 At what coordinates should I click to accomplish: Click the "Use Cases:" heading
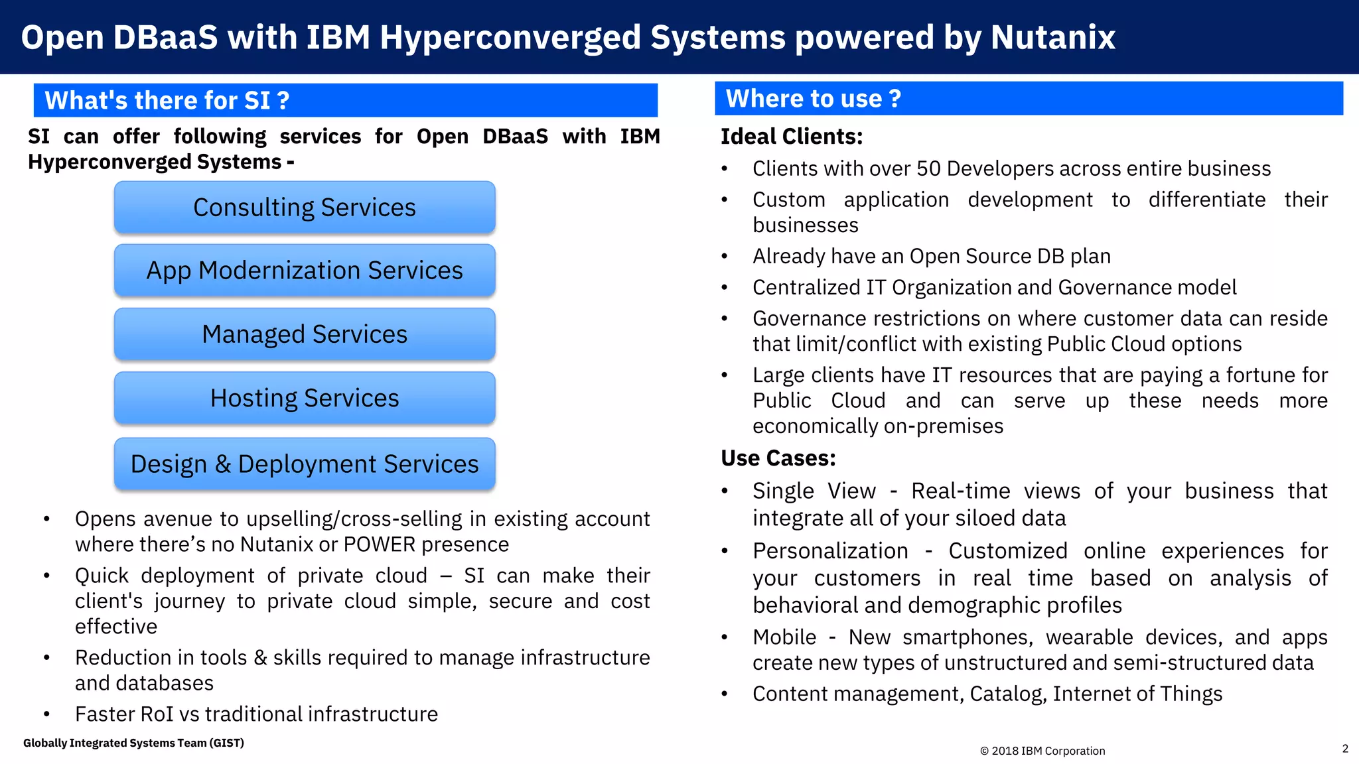click(x=778, y=458)
